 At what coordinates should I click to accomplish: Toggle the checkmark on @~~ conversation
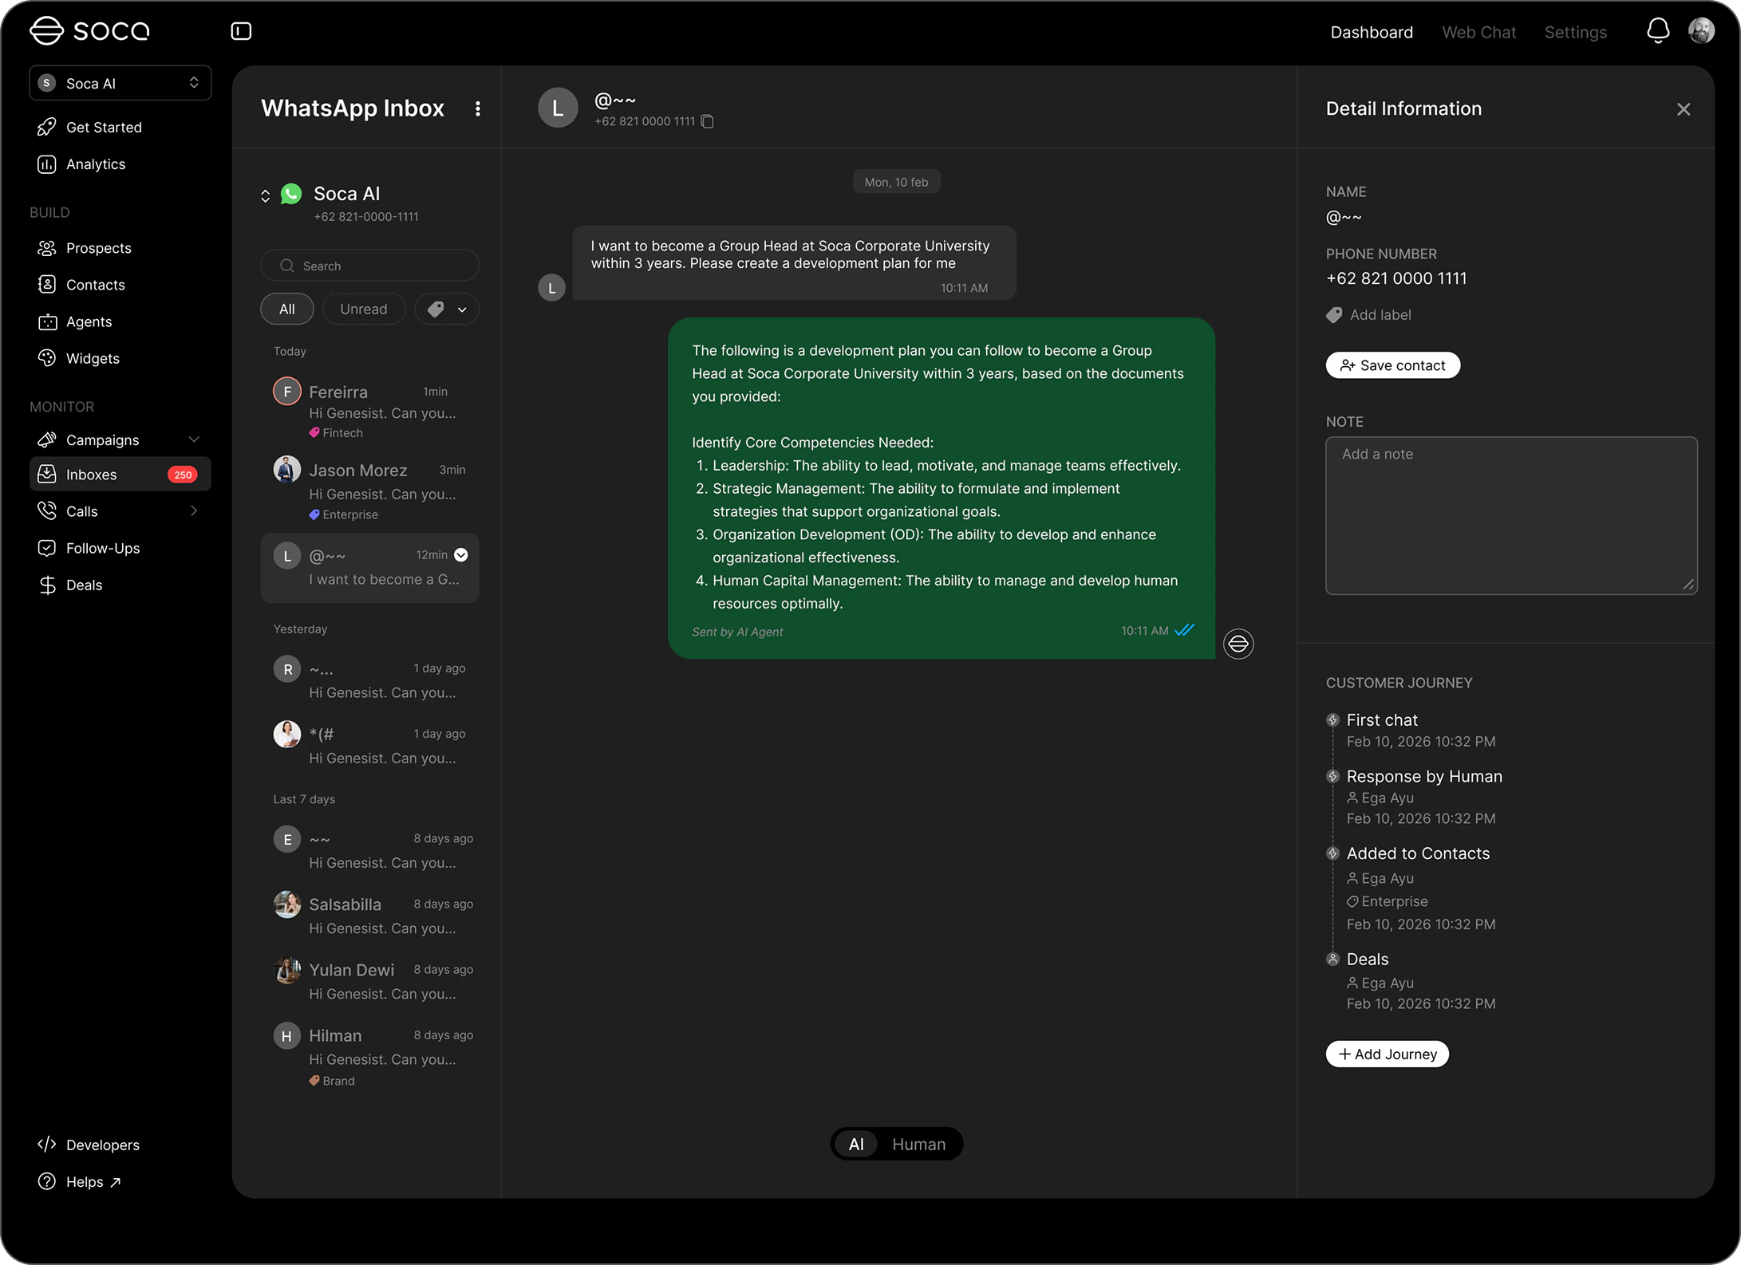pos(461,555)
